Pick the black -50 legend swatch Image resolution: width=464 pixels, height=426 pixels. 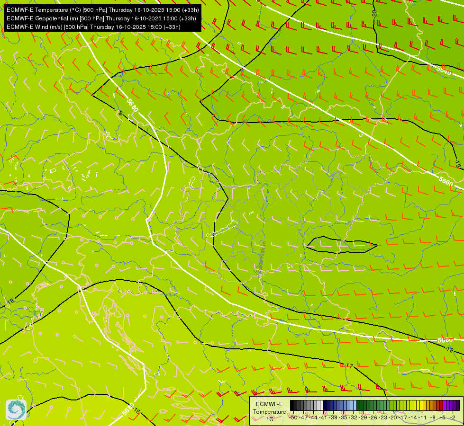tap(292, 405)
